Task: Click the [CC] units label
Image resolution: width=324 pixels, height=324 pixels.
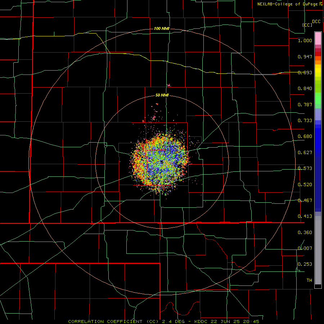Action: tap(307, 25)
